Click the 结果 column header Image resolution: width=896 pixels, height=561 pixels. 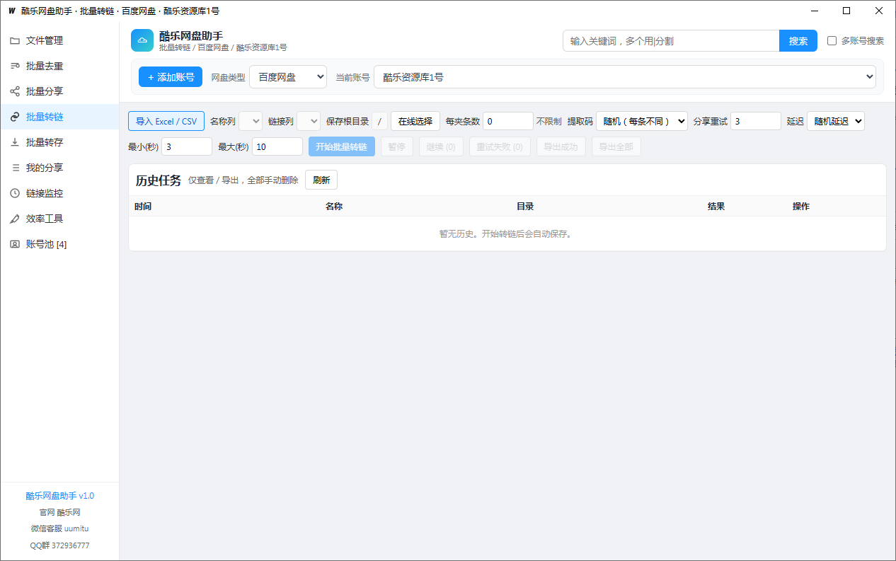pyautogui.click(x=716, y=207)
